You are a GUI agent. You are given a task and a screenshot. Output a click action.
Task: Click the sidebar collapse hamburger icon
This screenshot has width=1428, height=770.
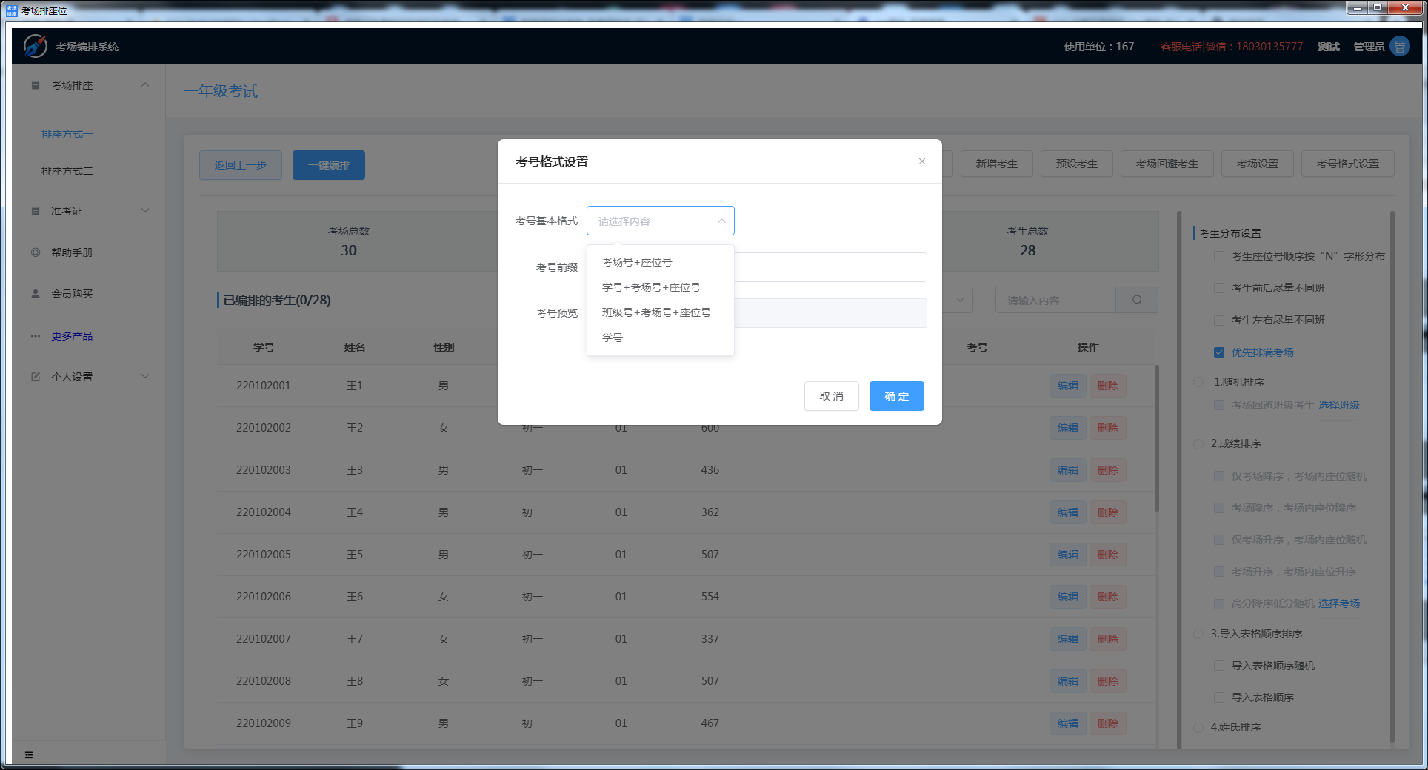29,755
